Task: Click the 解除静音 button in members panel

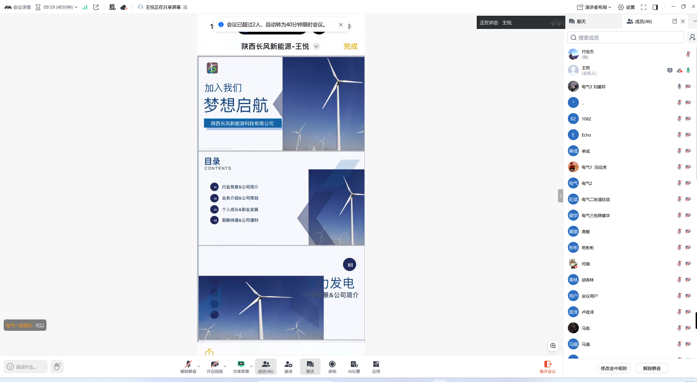Action: (x=652, y=368)
